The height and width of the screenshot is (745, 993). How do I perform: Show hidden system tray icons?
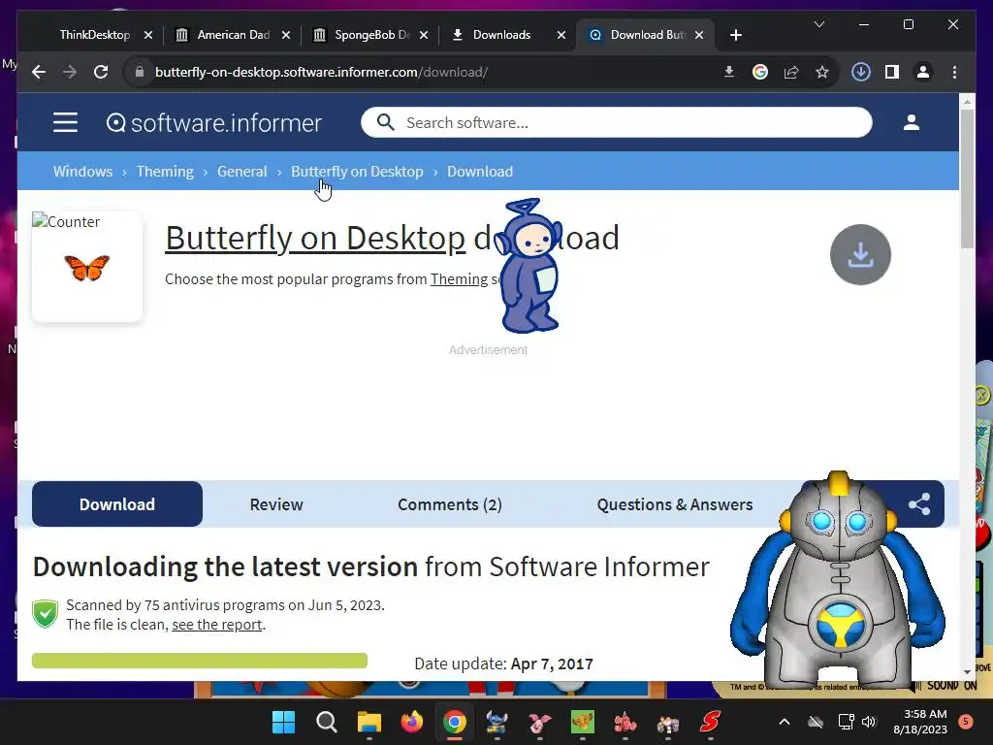pos(784,722)
